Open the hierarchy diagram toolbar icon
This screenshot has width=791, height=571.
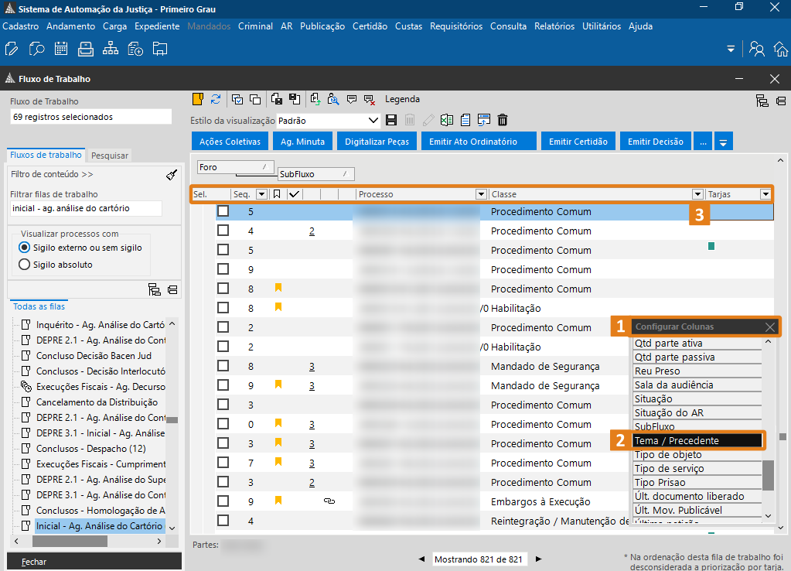click(111, 49)
